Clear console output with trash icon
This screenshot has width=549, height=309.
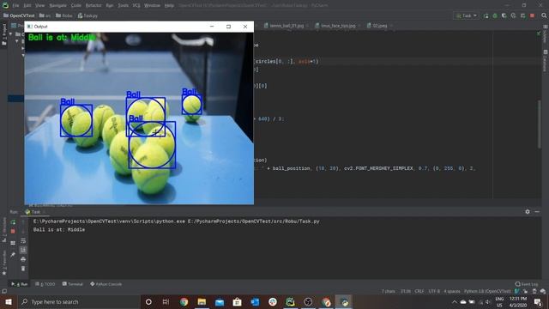pos(23,269)
